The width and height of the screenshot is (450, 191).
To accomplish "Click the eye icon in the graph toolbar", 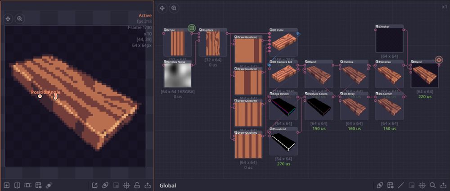I will (x=380, y=185).
